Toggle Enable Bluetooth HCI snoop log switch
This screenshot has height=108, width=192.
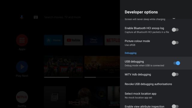pos(175,30)
